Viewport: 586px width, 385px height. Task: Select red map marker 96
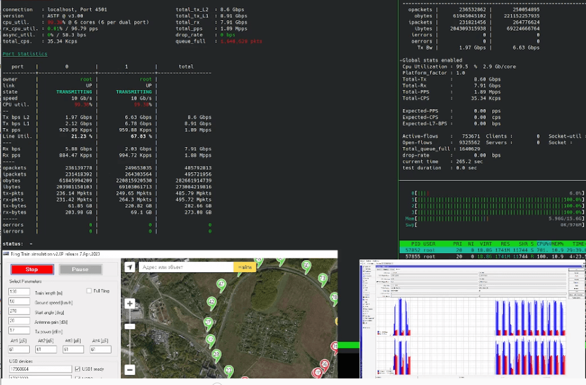coord(325,365)
